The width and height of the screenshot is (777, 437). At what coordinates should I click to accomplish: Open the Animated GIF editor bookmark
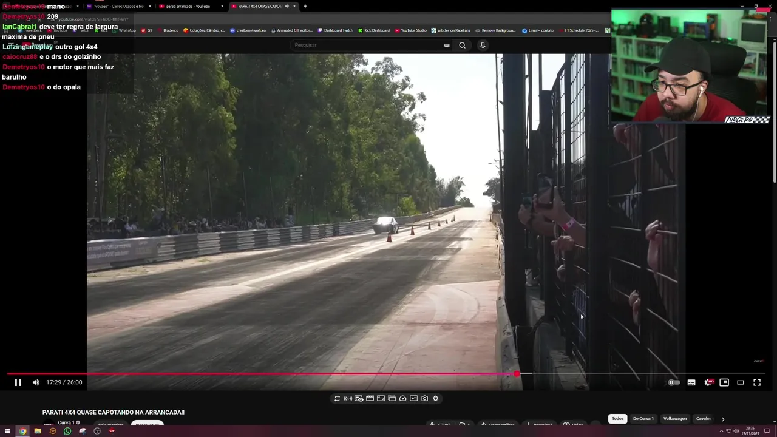pos(291,30)
